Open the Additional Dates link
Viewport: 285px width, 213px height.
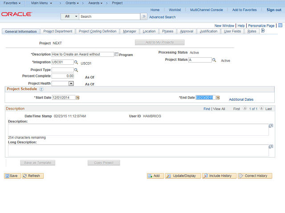[241, 99]
